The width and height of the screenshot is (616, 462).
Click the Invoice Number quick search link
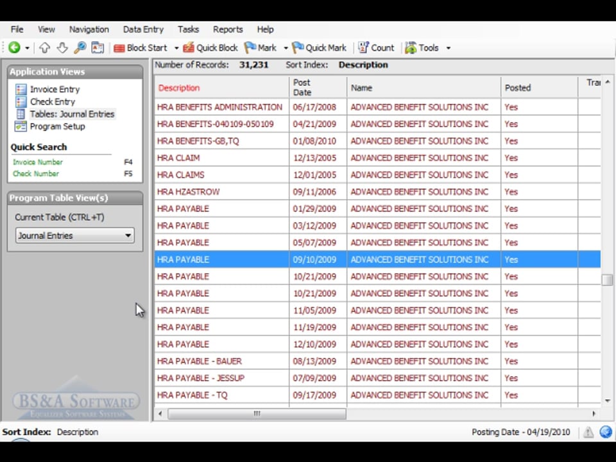tap(38, 162)
